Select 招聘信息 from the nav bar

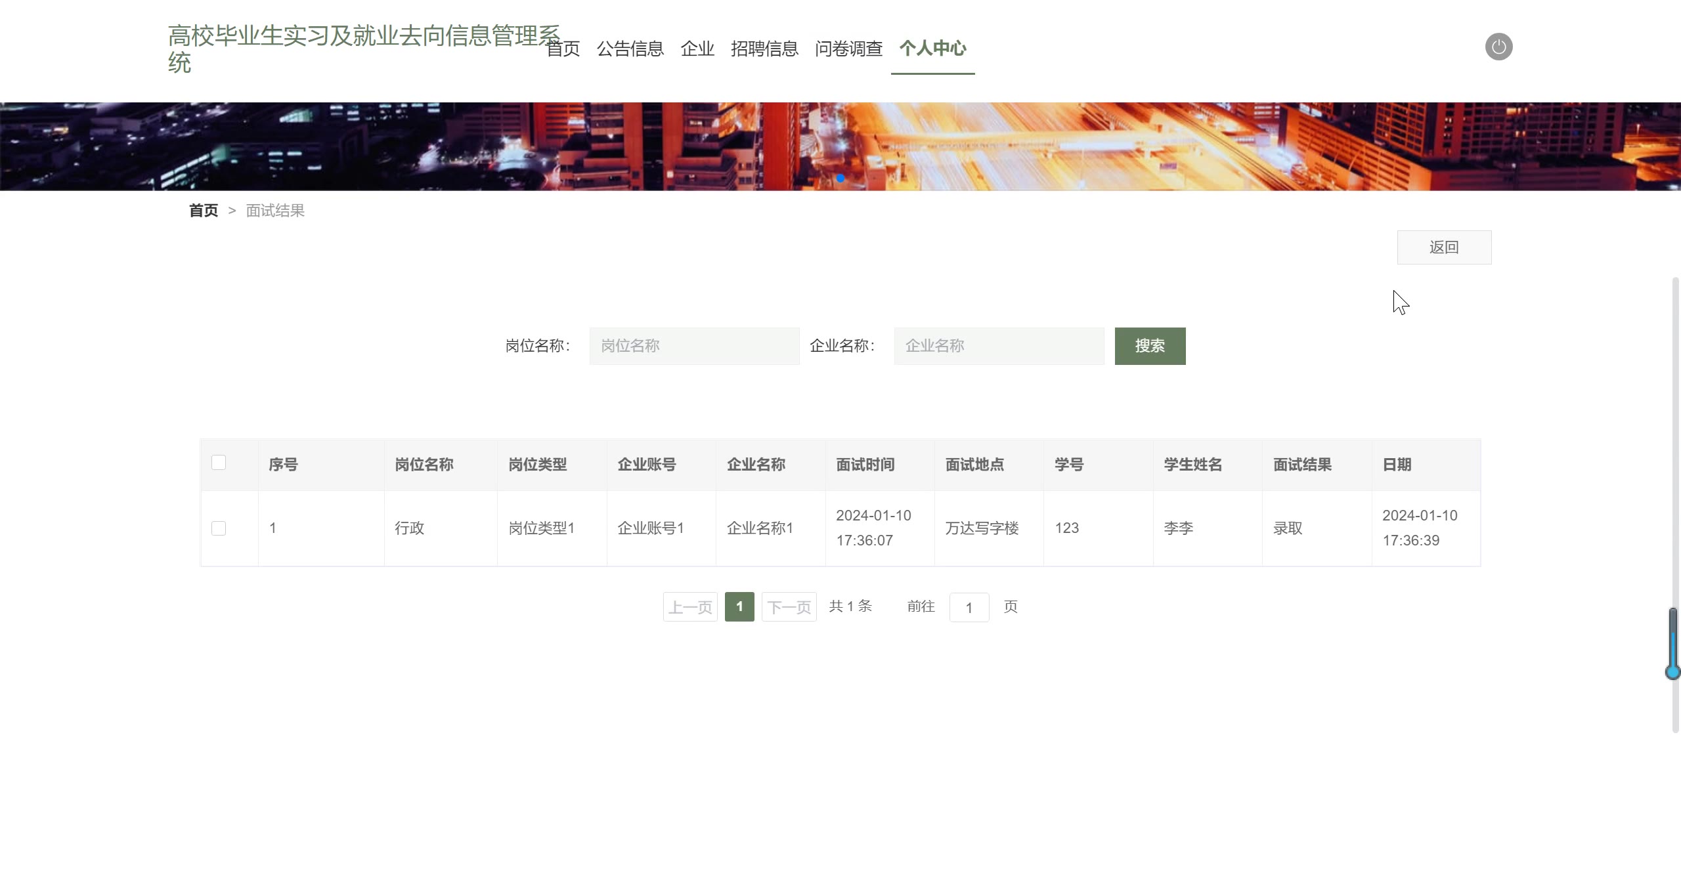point(764,49)
